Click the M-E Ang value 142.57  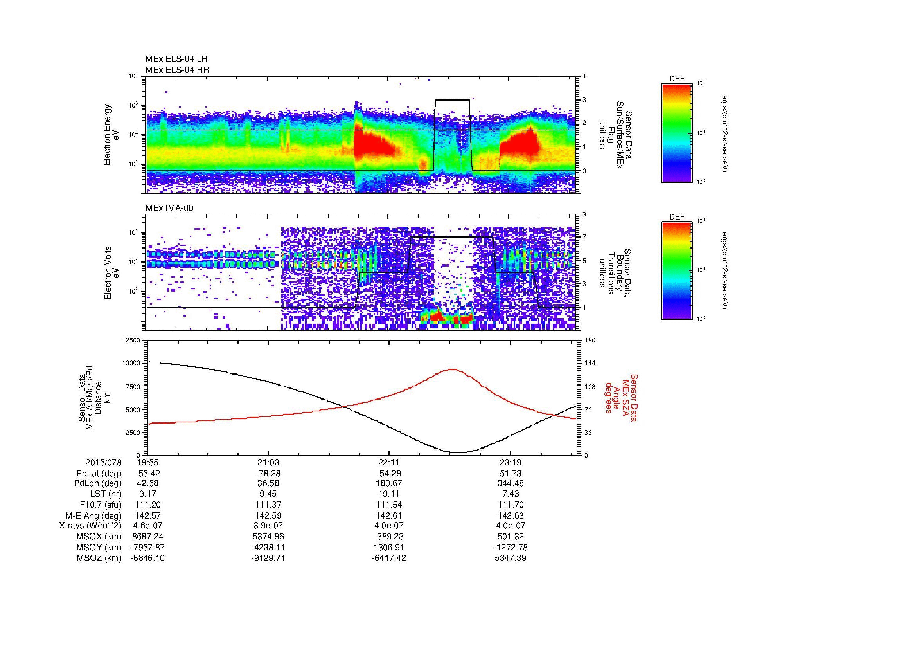148,515
